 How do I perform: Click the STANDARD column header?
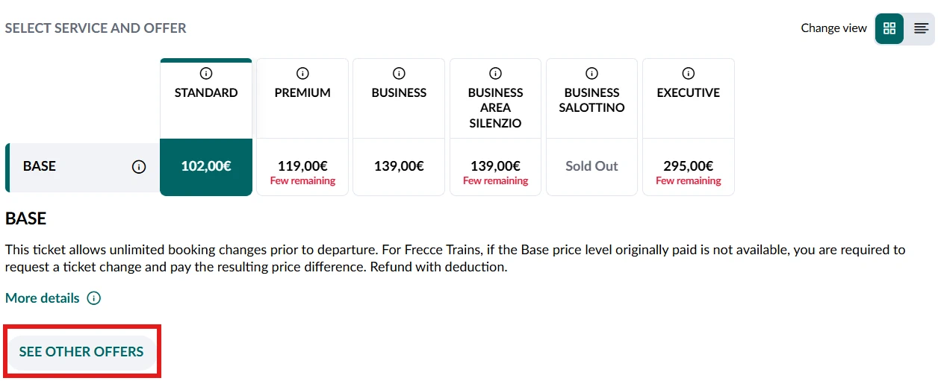(206, 93)
